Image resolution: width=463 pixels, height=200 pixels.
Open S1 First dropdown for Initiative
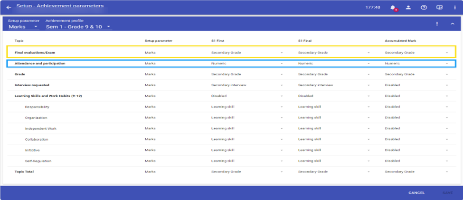pos(247,150)
